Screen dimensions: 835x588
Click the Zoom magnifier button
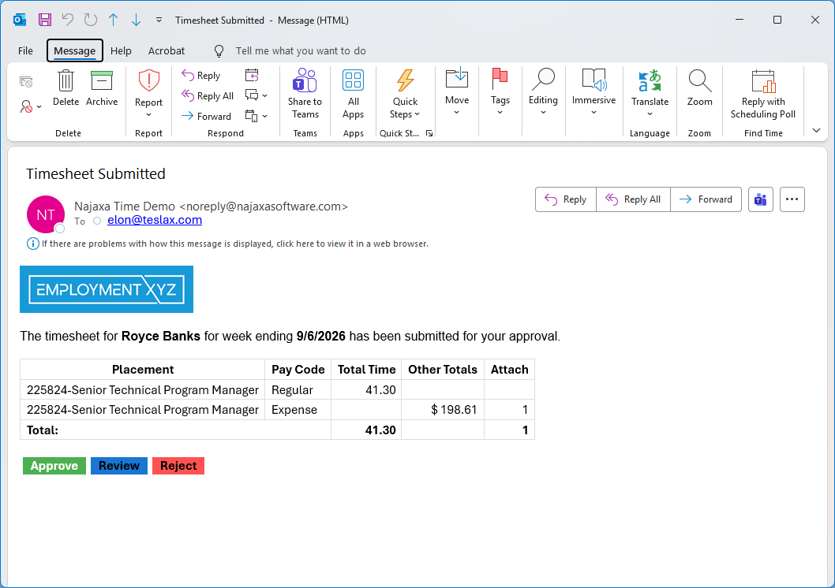pos(699,88)
